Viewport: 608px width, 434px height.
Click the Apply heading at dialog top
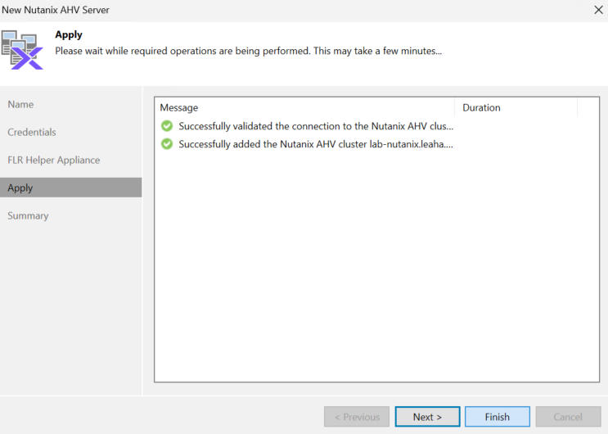(69, 34)
